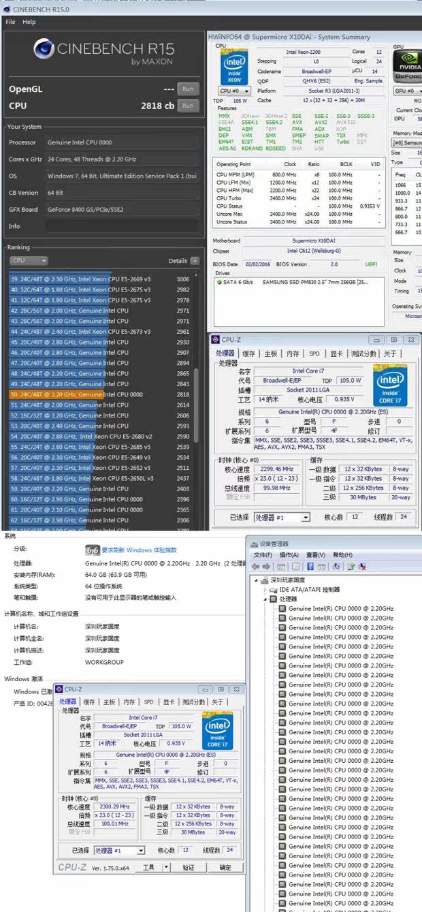Click WORKGROUP value in system properties
The width and height of the screenshot is (422, 912).
[104, 662]
